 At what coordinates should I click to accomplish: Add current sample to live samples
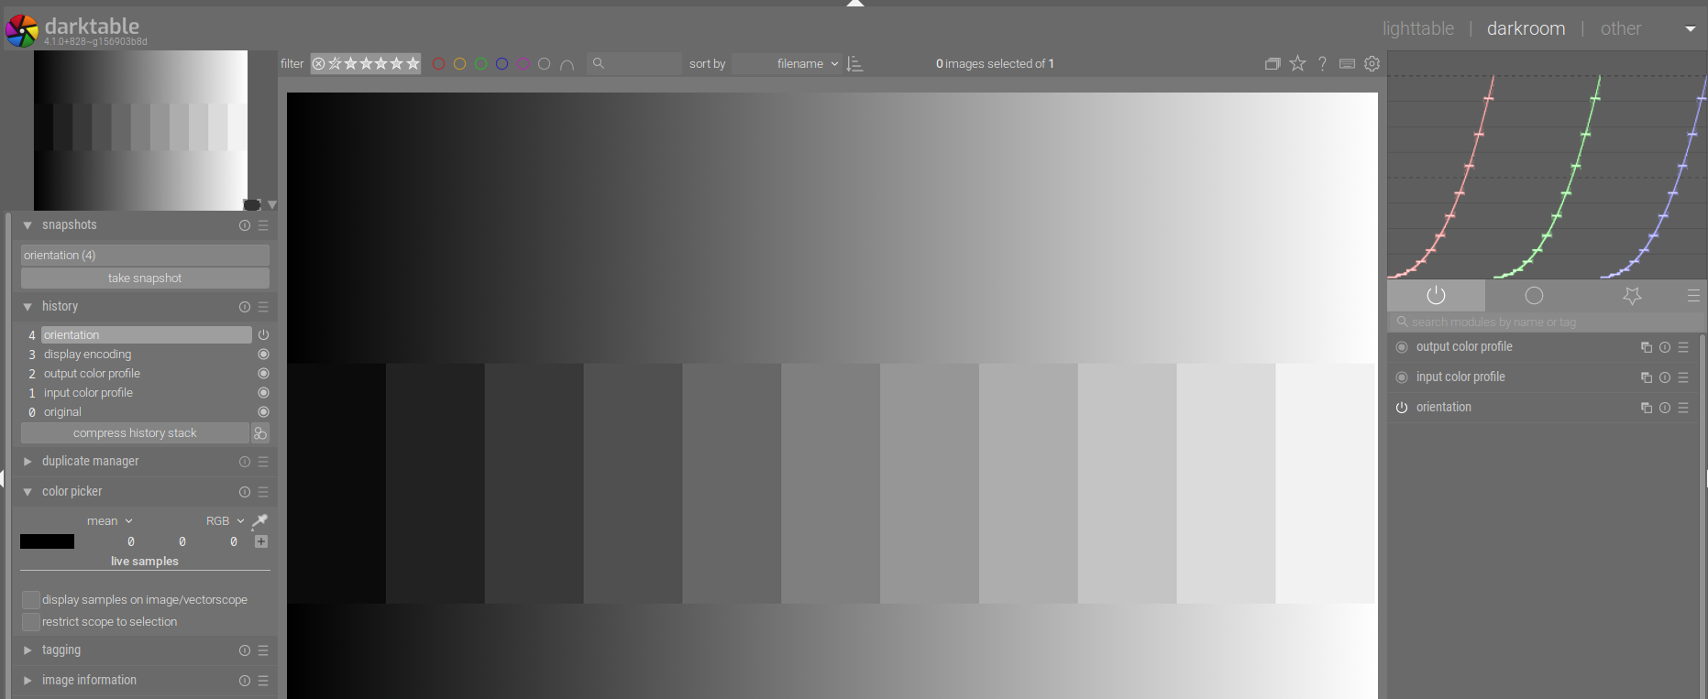click(261, 541)
